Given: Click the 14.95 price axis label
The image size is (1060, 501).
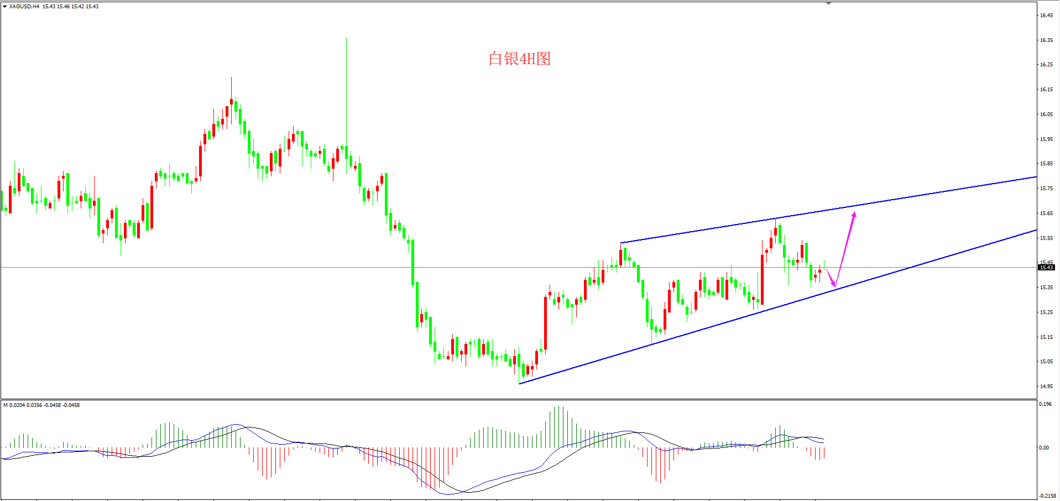Looking at the screenshot, I should [x=1046, y=387].
